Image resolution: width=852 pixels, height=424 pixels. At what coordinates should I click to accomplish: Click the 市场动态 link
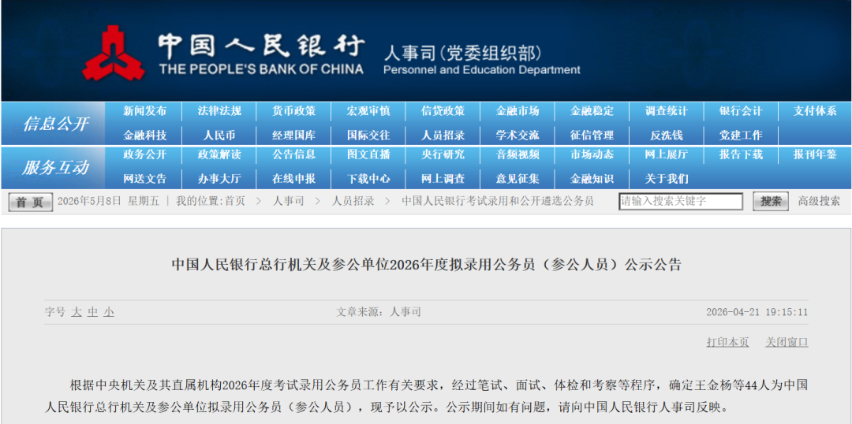point(592,154)
